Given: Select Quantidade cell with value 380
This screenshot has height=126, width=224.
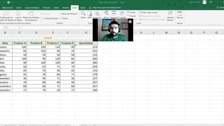Looking at the screenshot, I should [86, 63].
